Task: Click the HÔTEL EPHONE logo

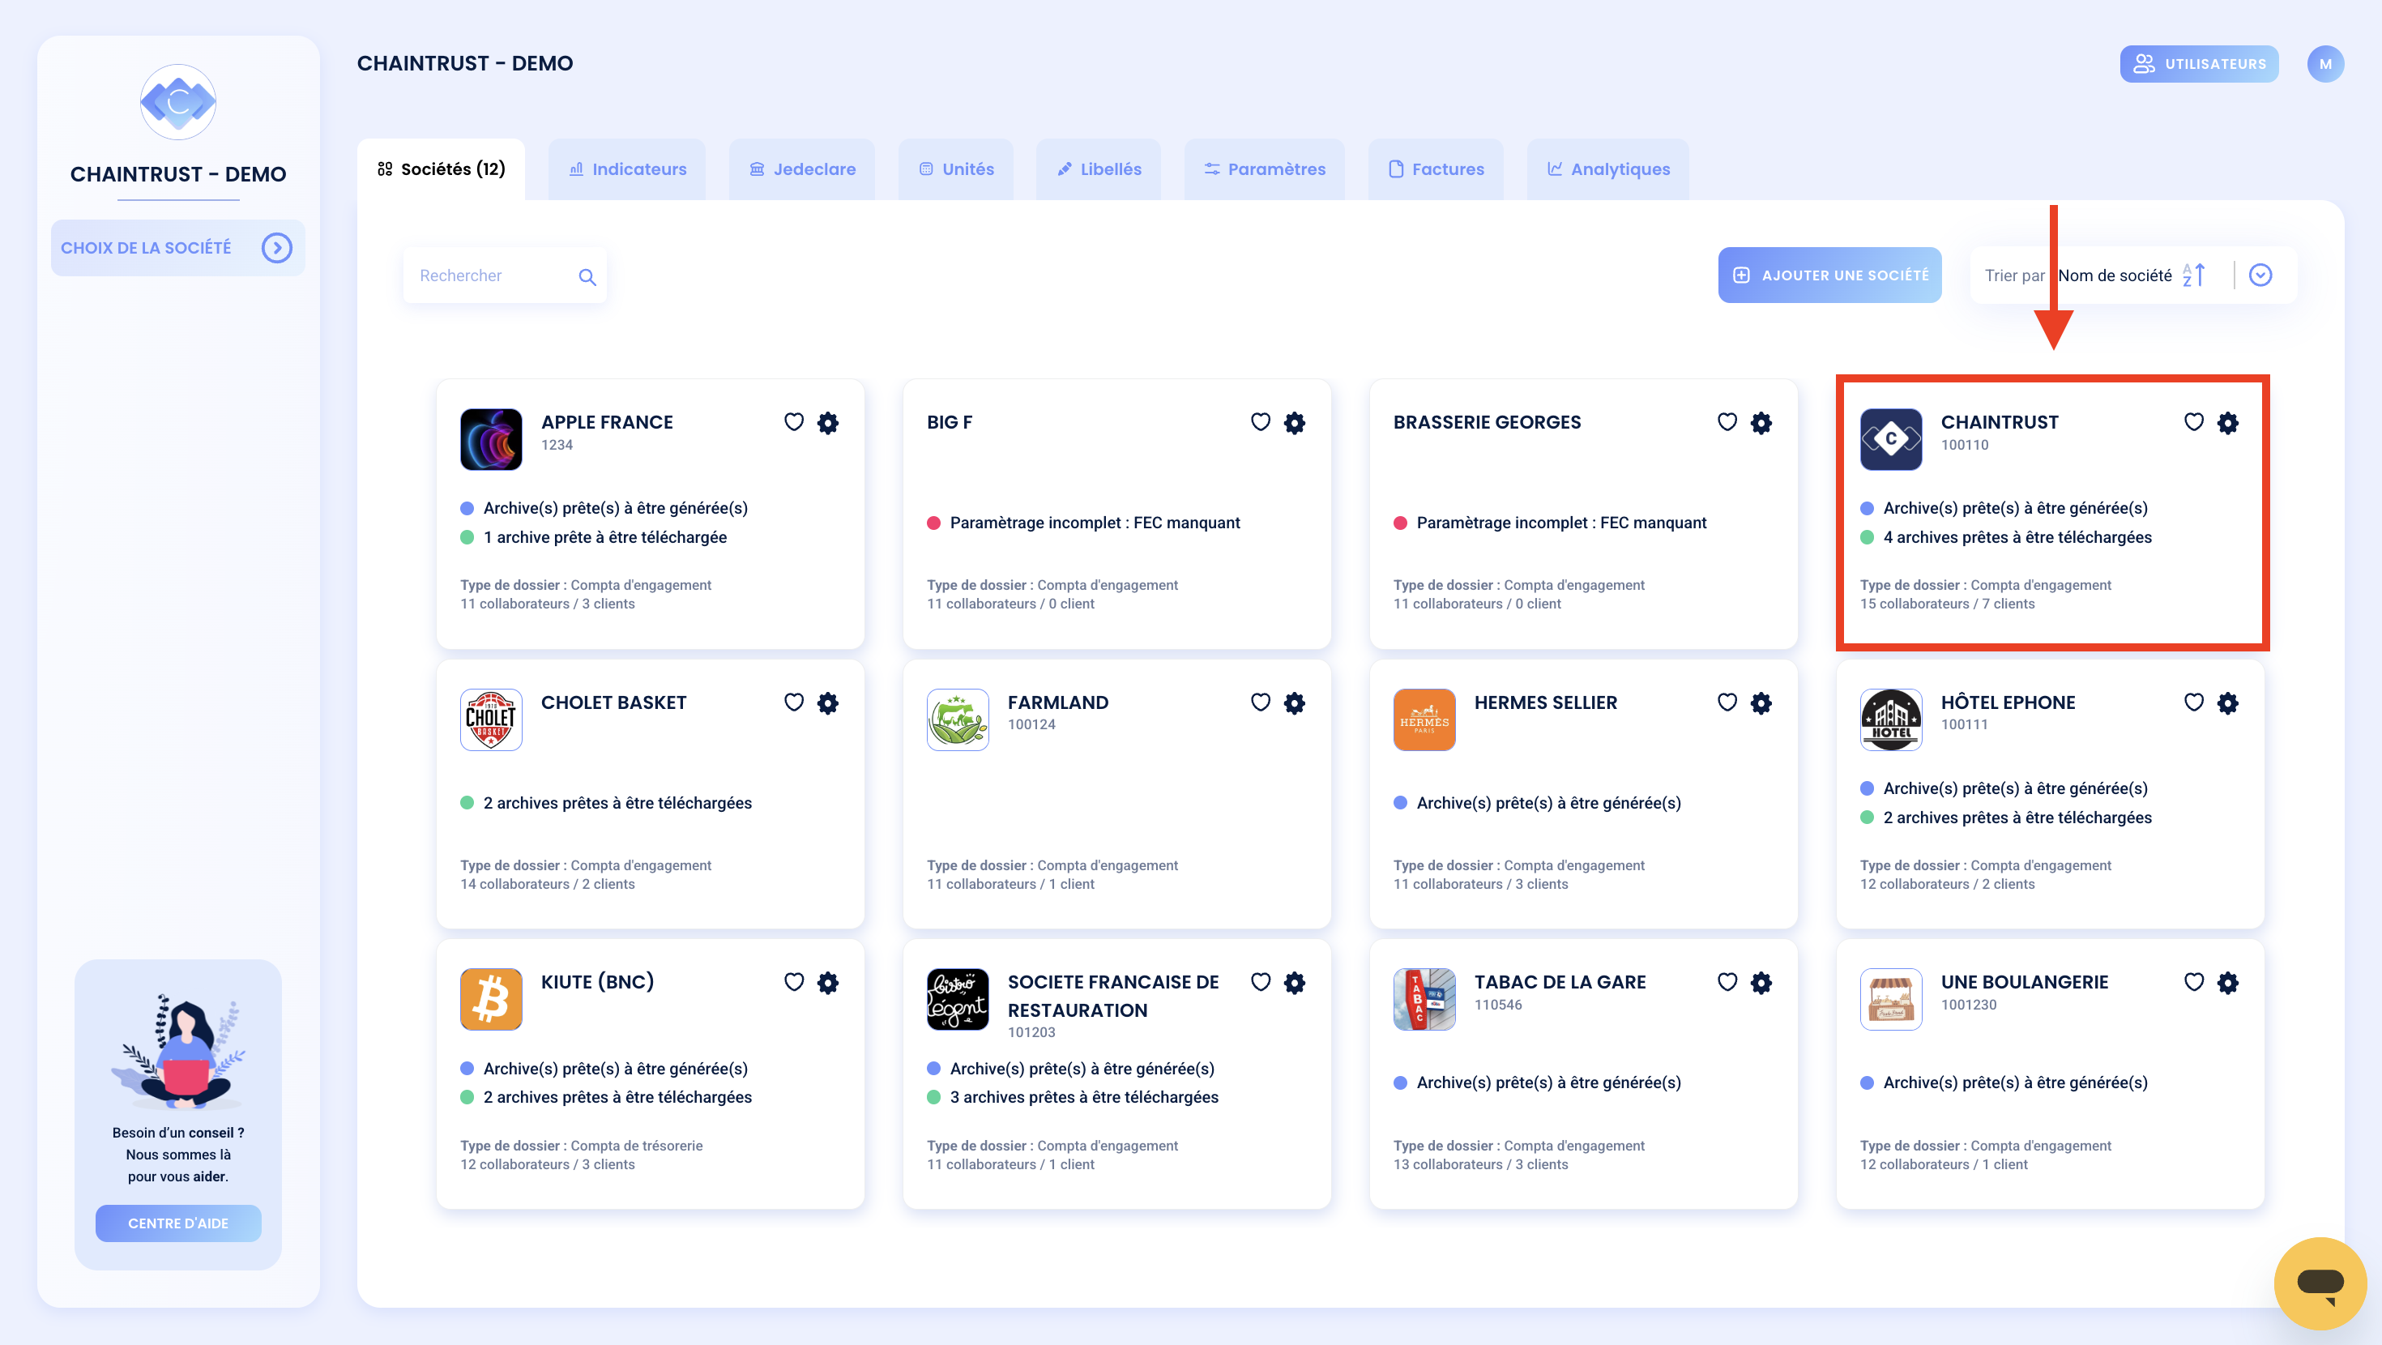Action: [x=1891, y=719]
